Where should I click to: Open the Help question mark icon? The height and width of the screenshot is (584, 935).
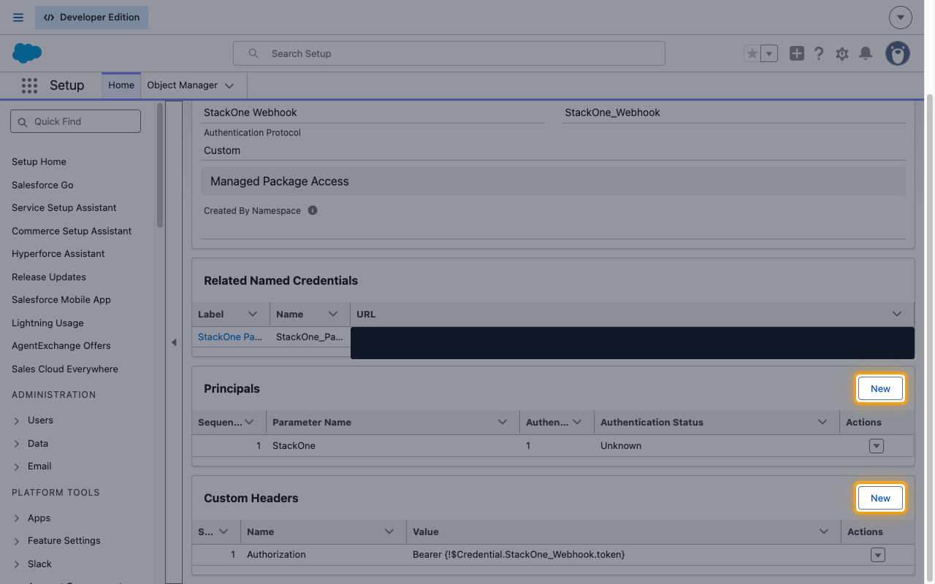click(x=819, y=53)
